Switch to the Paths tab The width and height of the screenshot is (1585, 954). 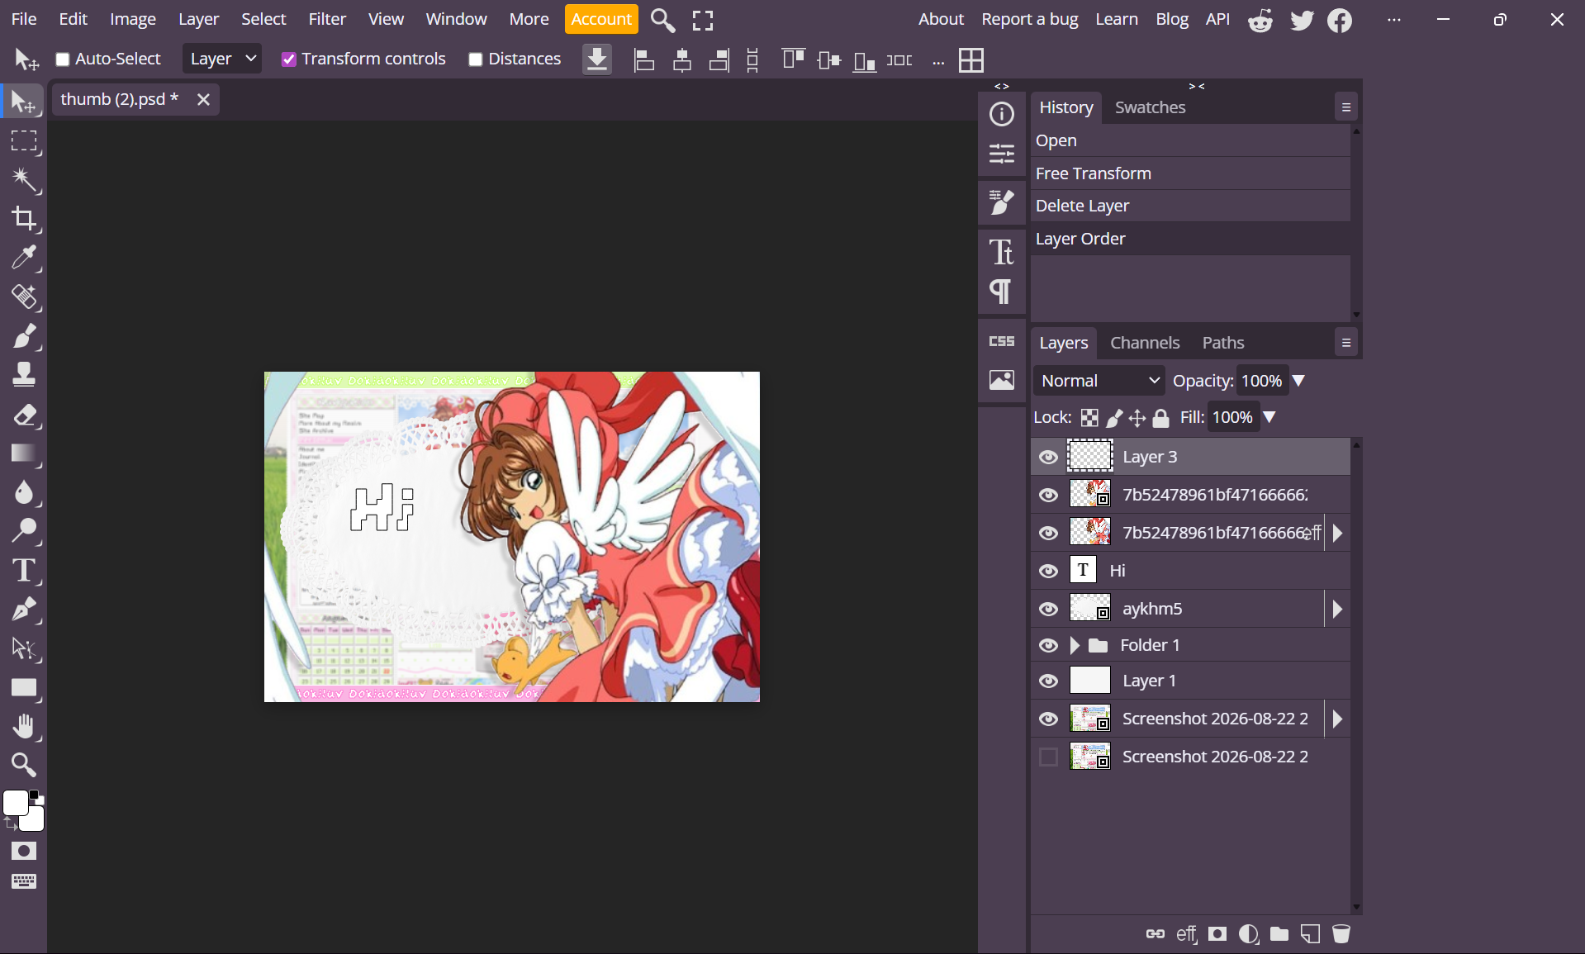point(1223,343)
